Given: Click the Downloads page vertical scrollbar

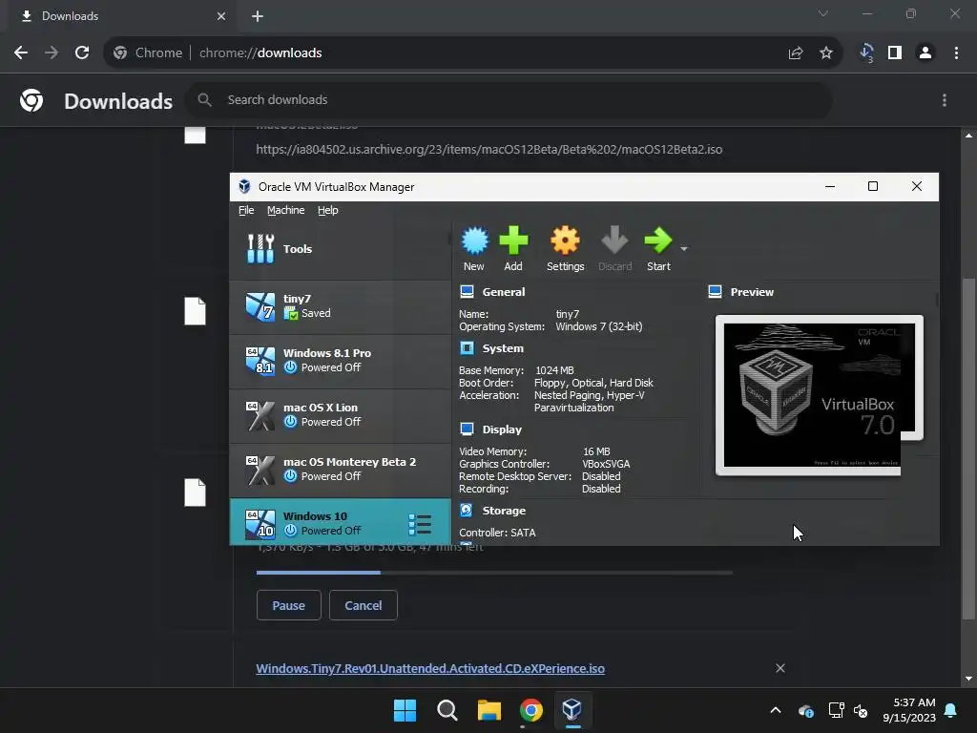Looking at the screenshot, I should (968, 449).
